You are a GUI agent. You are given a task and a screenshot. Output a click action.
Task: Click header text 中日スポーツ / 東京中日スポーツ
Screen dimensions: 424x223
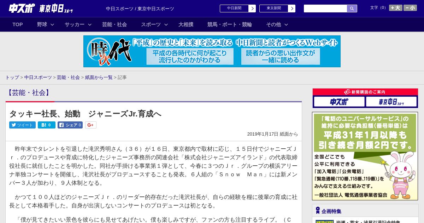coord(140,8)
